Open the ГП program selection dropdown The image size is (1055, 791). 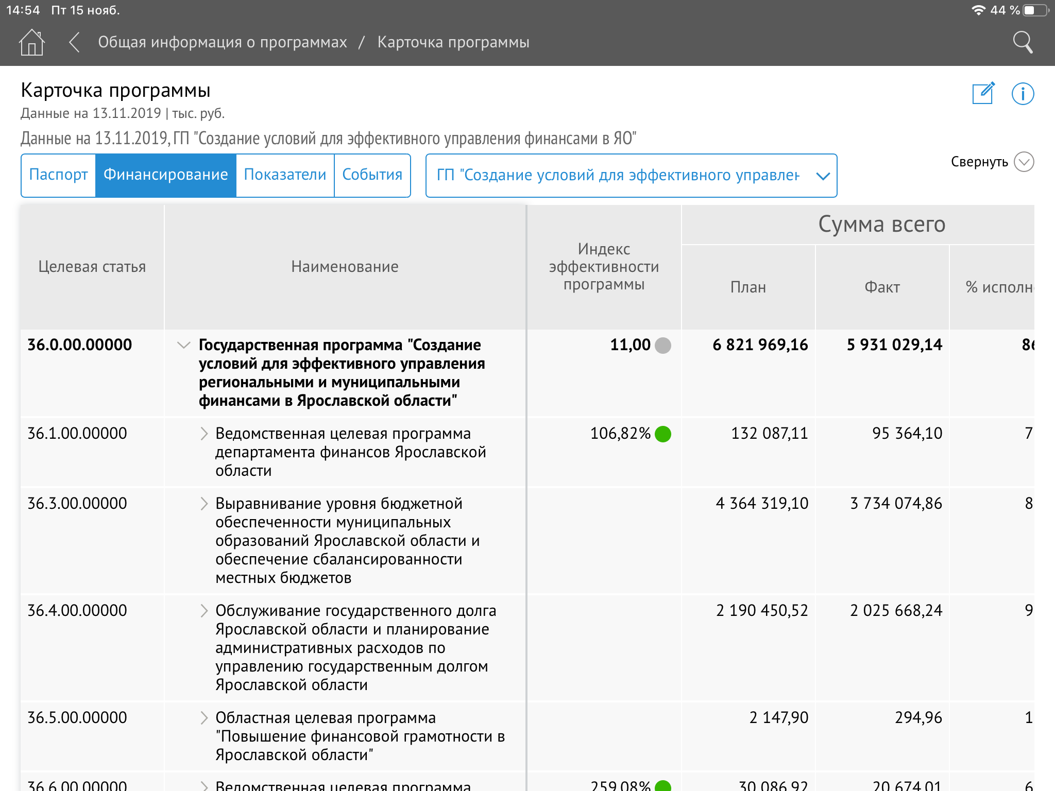tap(631, 176)
